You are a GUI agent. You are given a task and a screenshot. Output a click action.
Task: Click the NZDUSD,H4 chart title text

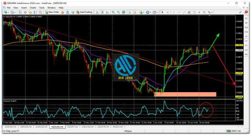(10, 16)
